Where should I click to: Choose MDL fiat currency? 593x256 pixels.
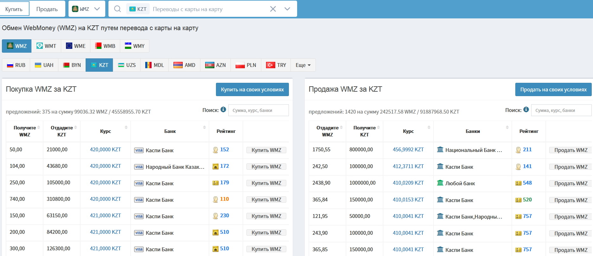[x=154, y=65]
